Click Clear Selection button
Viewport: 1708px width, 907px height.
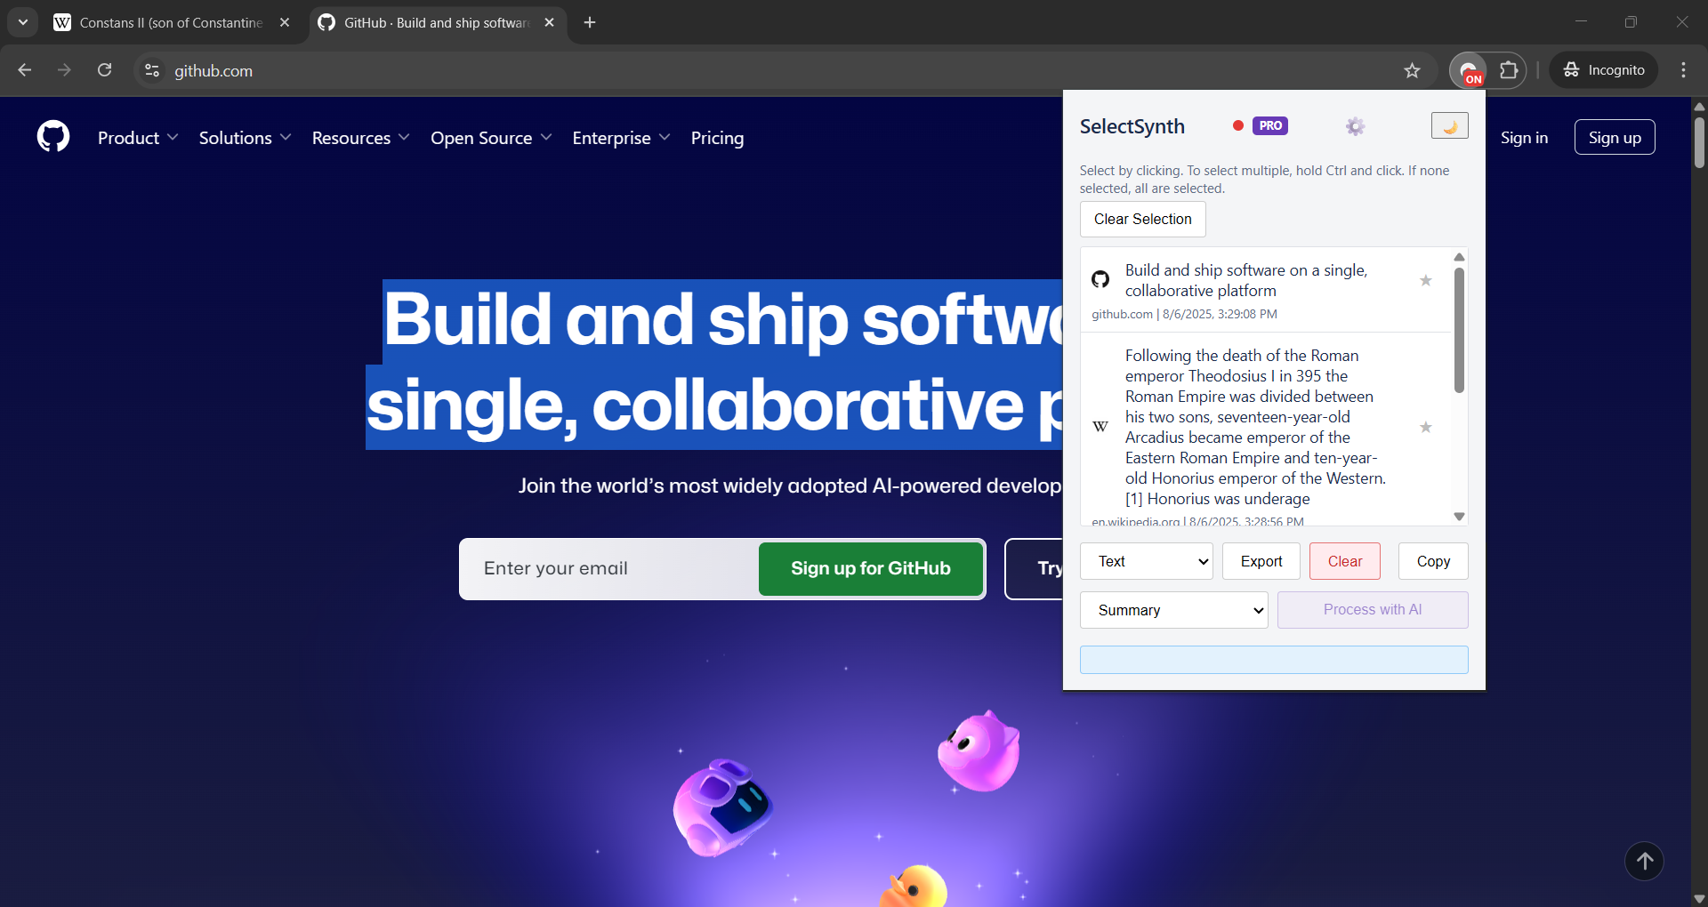pos(1142,219)
